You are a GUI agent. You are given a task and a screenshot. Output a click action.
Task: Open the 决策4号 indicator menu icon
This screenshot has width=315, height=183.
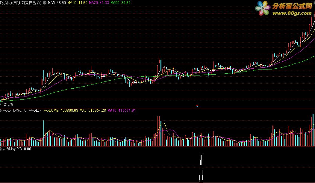click(1, 149)
